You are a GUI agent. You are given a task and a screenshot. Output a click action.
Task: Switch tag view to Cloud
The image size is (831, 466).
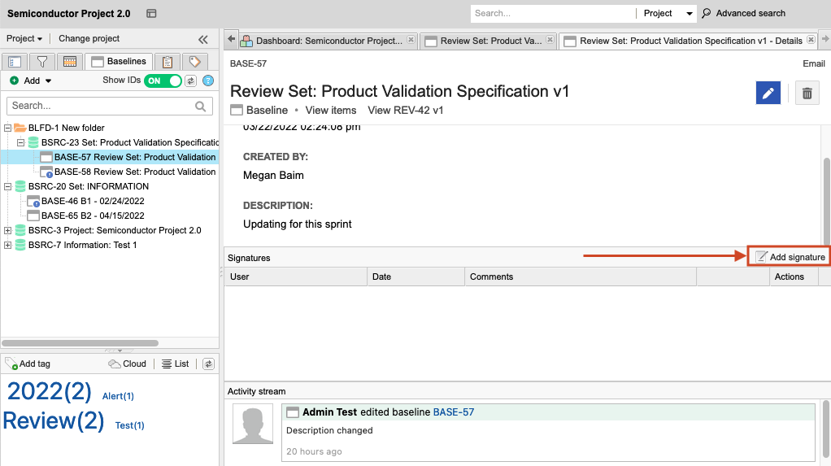tap(128, 364)
